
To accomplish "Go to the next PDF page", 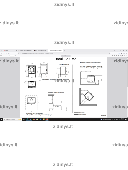I will (x=9, y=56).
